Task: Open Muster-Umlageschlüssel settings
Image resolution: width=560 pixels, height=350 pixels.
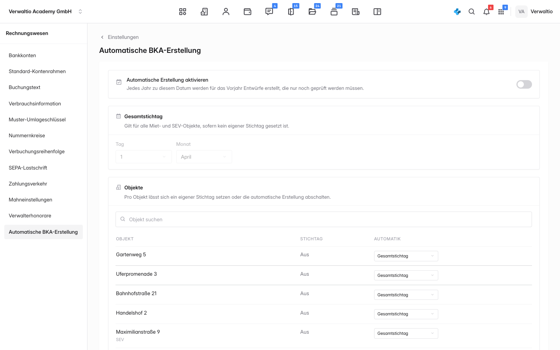Action: click(44, 120)
